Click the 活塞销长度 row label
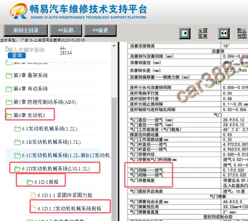 coord(145,71)
